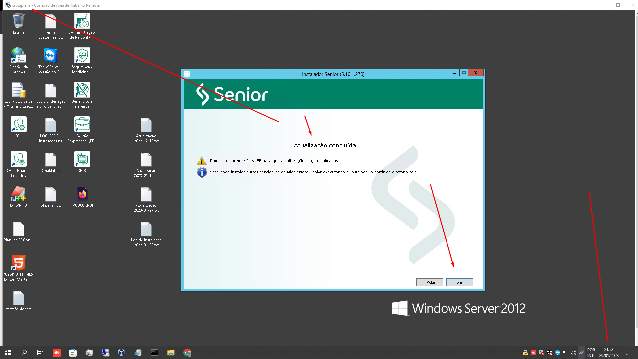Open the Windows Start menu
This screenshot has width=638, height=359.
click(x=8, y=353)
